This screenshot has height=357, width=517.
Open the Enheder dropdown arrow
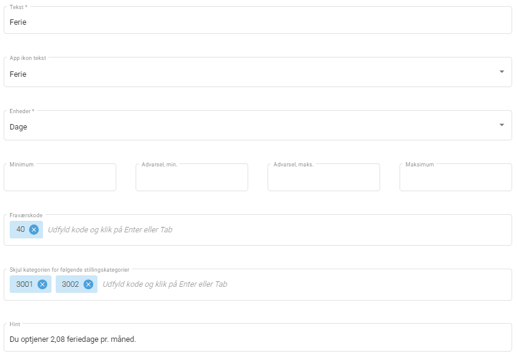click(501, 125)
